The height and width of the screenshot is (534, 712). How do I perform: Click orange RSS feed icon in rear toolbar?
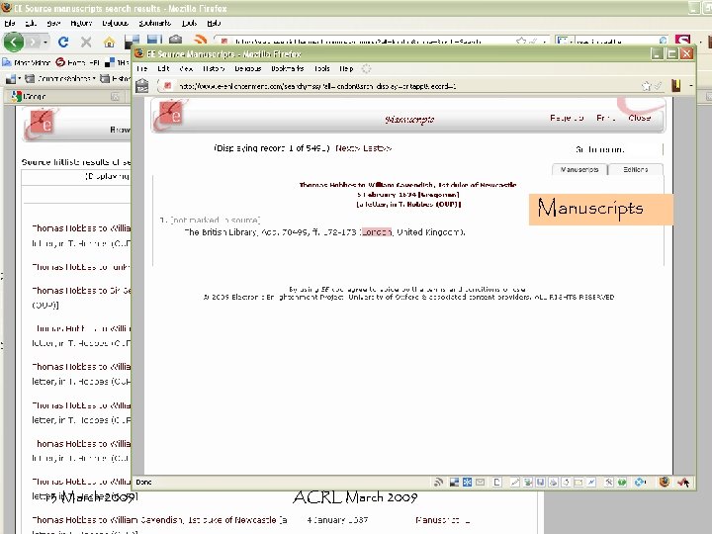coord(200,40)
